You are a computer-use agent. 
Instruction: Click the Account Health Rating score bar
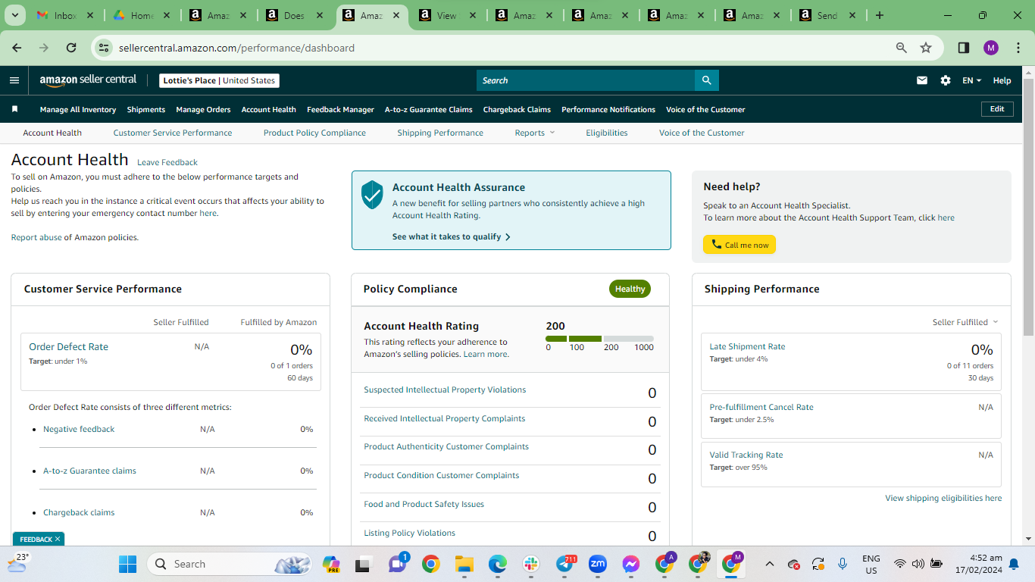click(x=599, y=339)
